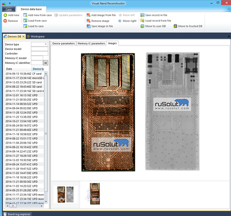This screenshot has height=216, width=231.
Task: Click right arrow of horizontal list scrollbar
Action: [42, 206]
